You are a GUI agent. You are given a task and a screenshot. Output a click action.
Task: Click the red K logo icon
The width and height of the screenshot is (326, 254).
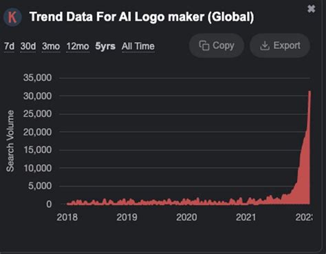click(x=12, y=17)
